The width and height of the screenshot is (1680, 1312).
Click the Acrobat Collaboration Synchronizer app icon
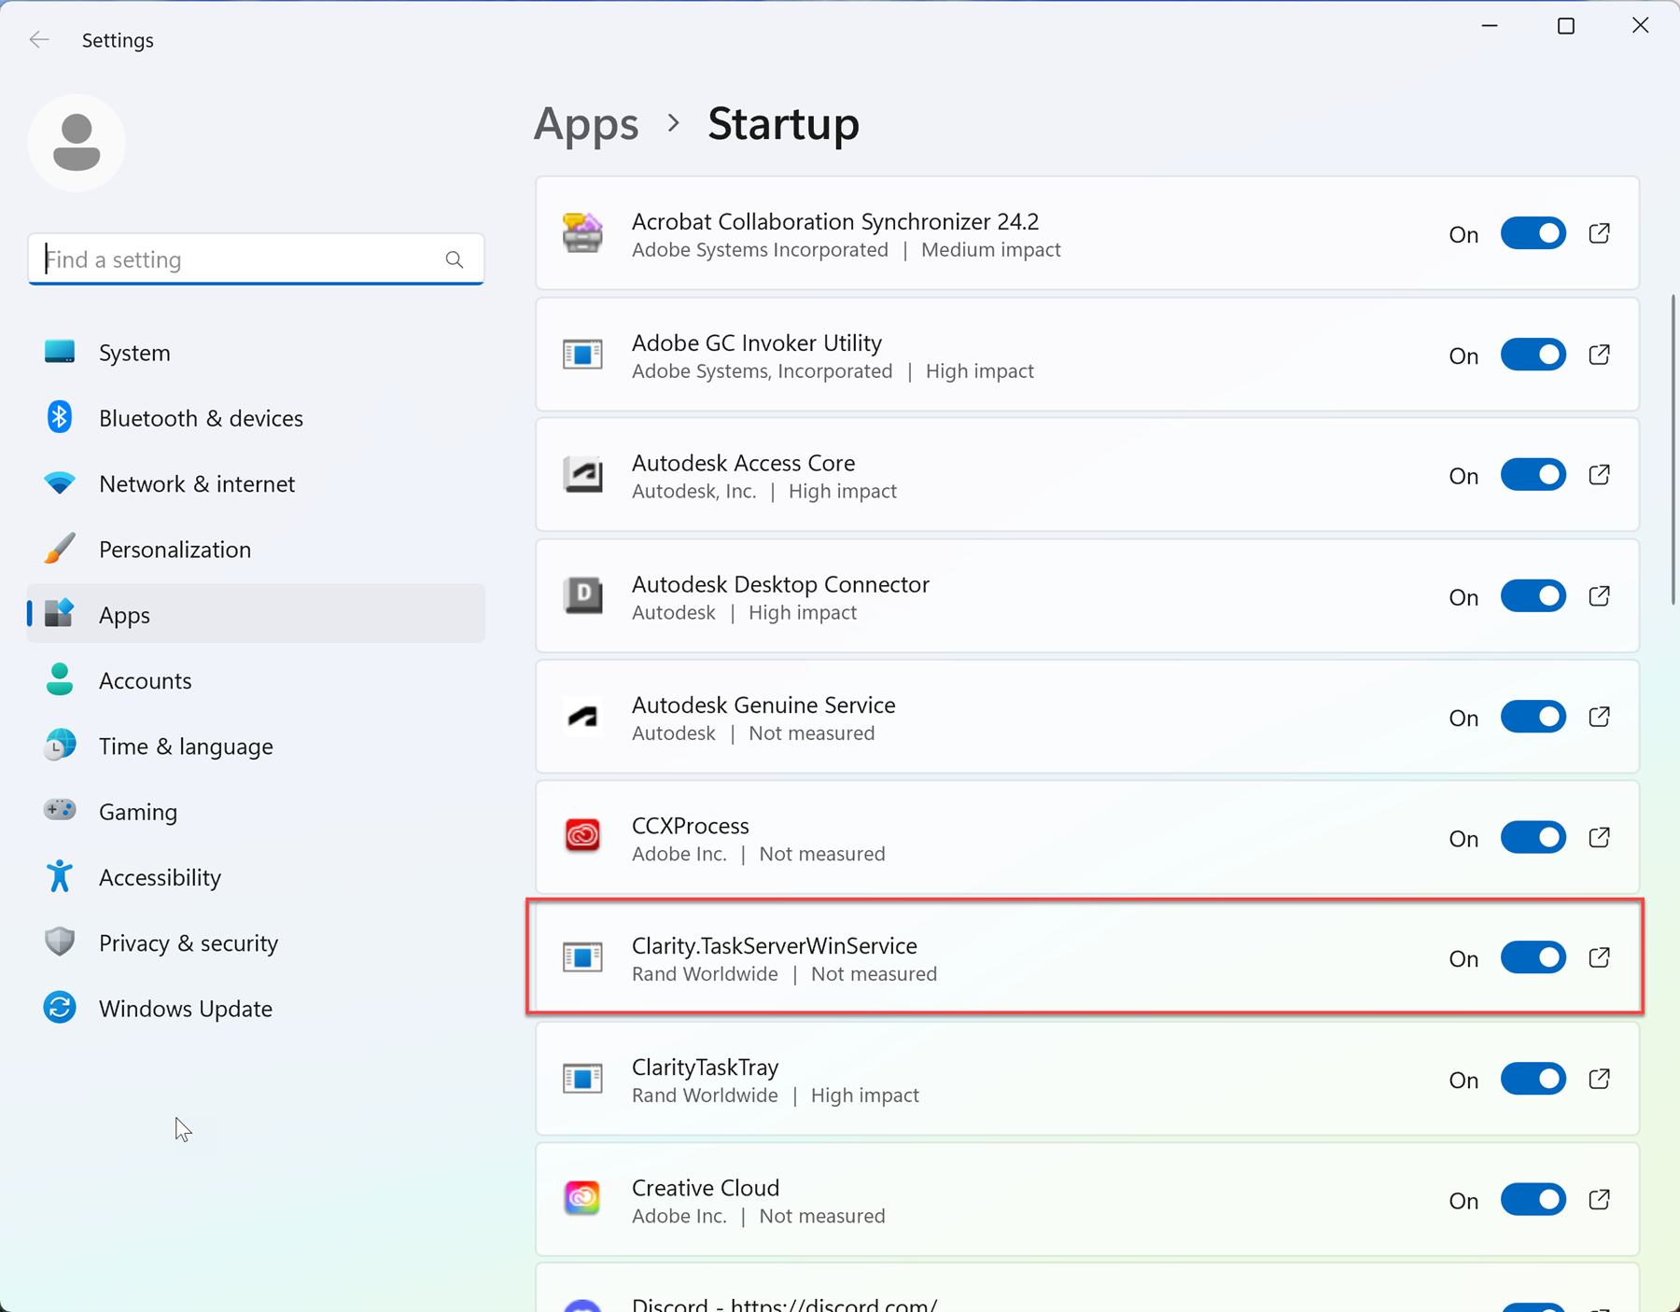(582, 233)
